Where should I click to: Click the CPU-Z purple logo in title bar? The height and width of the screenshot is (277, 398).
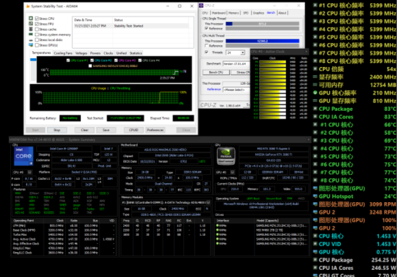point(201,5)
